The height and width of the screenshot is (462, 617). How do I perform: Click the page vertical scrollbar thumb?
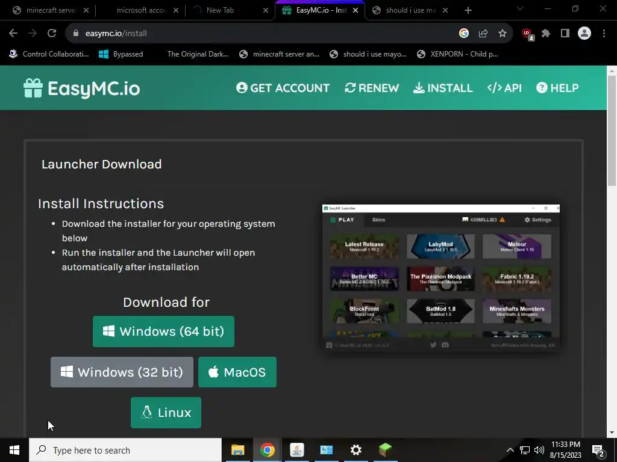point(612,131)
